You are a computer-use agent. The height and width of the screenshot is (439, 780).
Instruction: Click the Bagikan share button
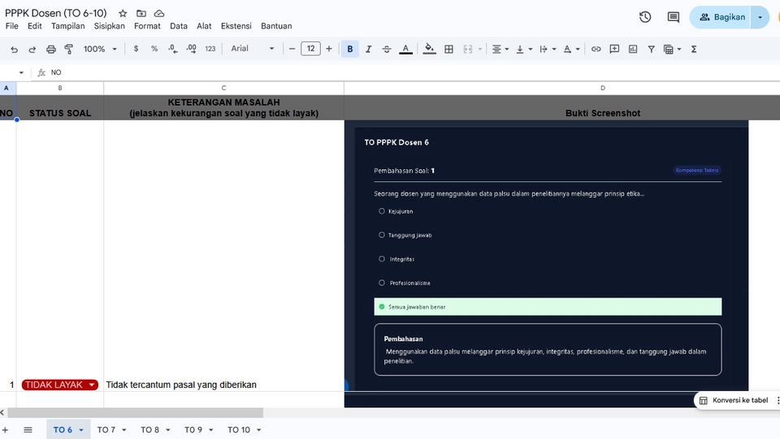tap(721, 17)
